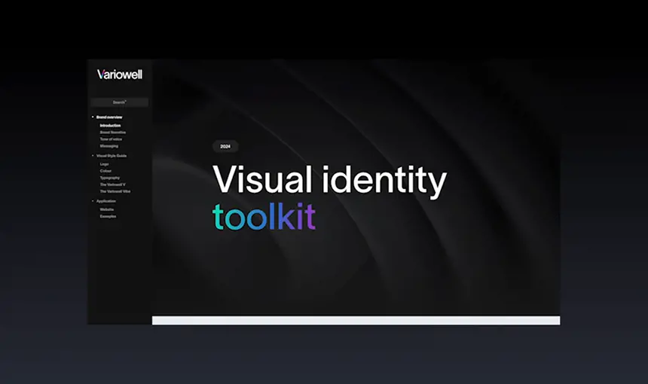This screenshot has width=648, height=384.
Task: Select The Variowell V page
Action: (114, 184)
